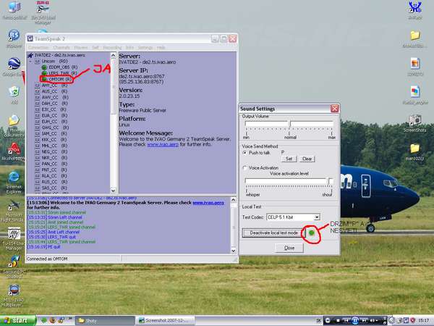The image size is (434, 326).
Task: Collapse the Unicom channel tree node
Action: click(30, 61)
